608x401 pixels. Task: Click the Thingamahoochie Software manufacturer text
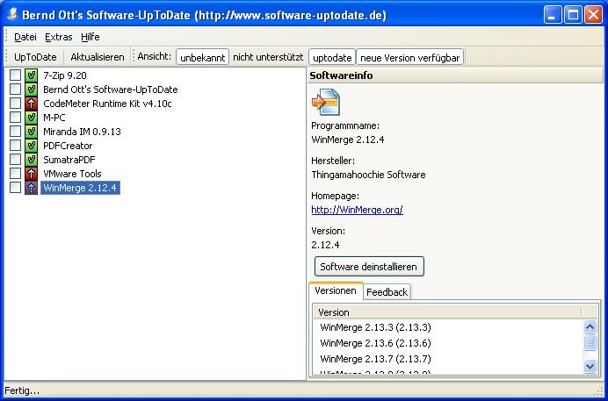click(368, 175)
